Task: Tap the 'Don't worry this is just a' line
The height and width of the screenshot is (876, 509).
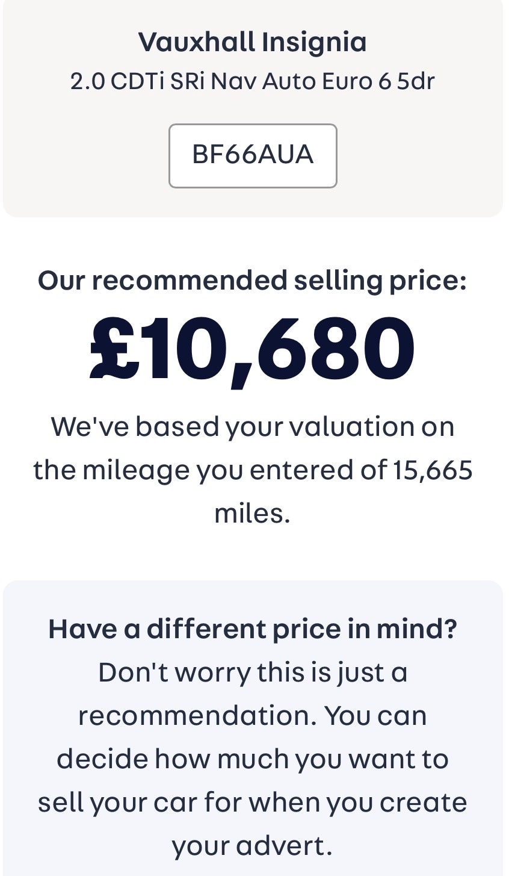Action: 253,673
